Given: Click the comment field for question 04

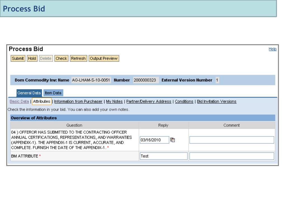Looking at the screenshot, I should (x=232, y=140).
